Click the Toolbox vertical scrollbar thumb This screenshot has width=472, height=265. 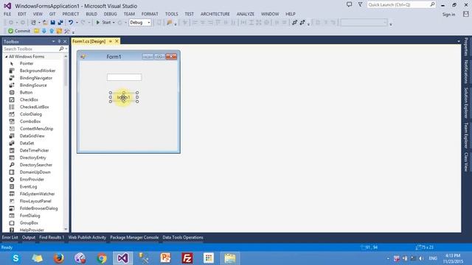(x=66, y=72)
